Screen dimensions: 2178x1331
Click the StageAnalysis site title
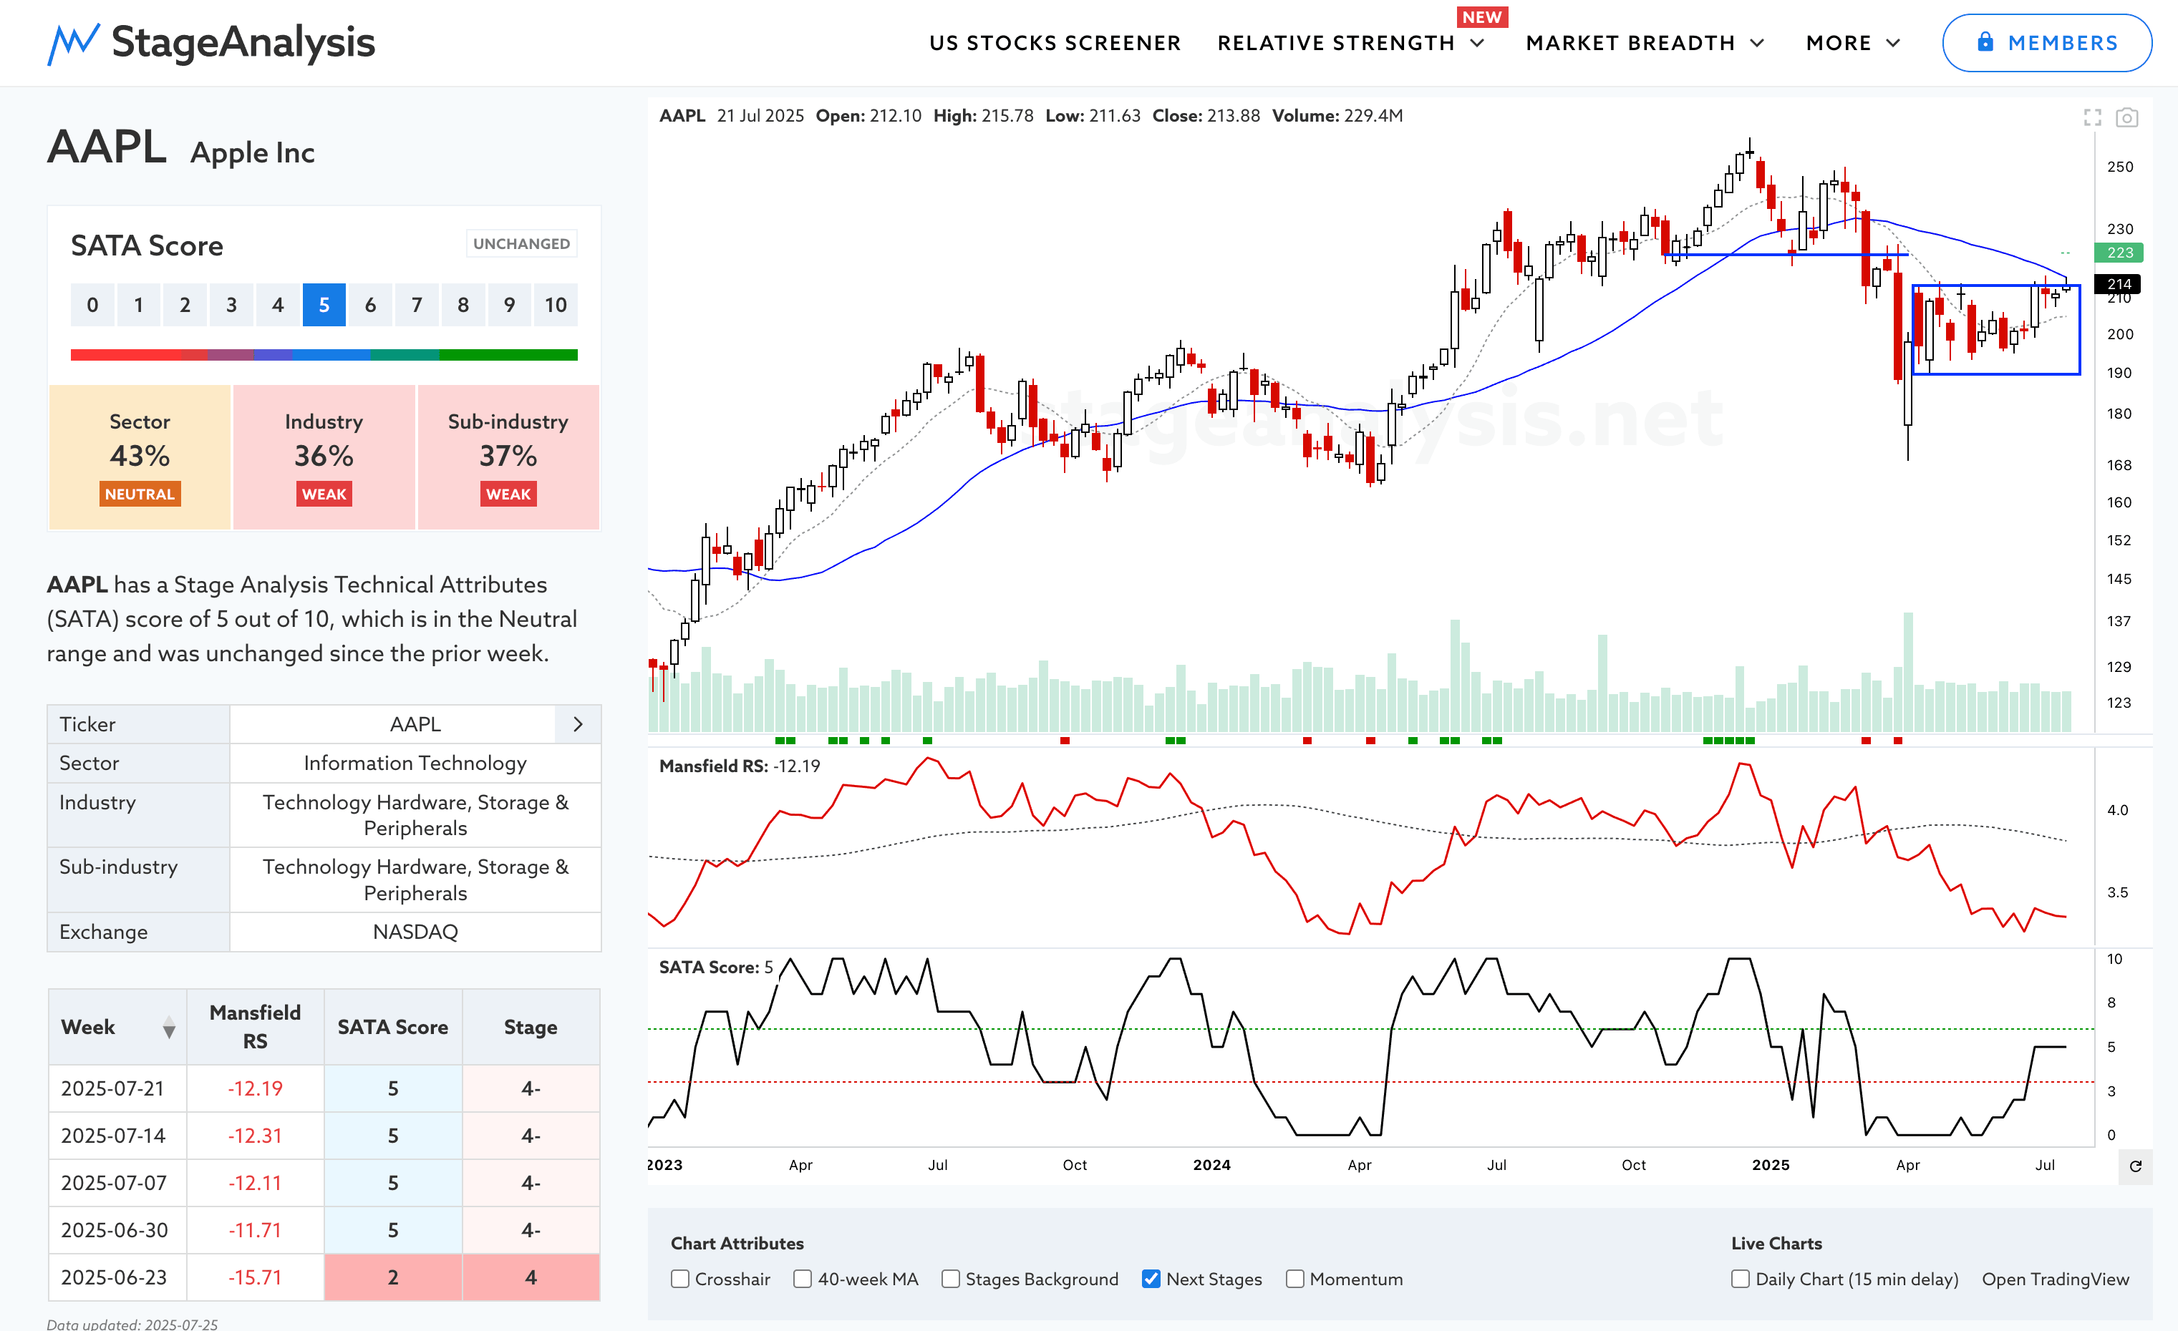[243, 42]
